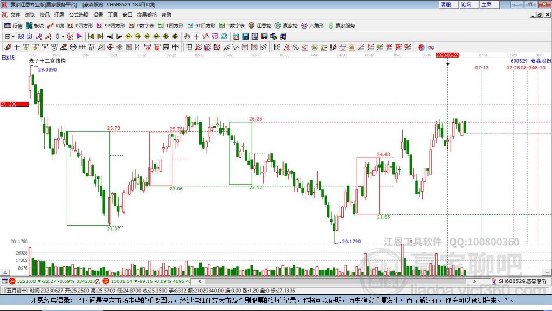Open the candlestick style dropdown arrow

tap(63, 37)
